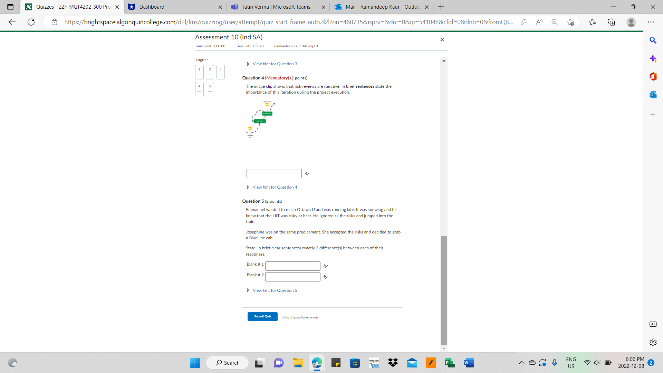Click the Question 4 answer text field
The width and height of the screenshot is (663, 373).
pyautogui.click(x=274, y=173)
